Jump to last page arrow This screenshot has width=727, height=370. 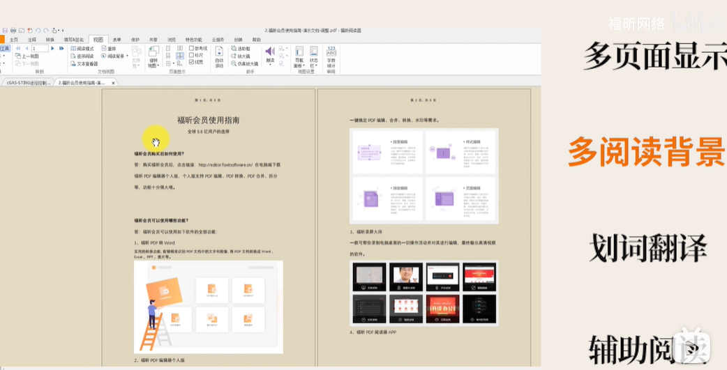click(61, 48)
